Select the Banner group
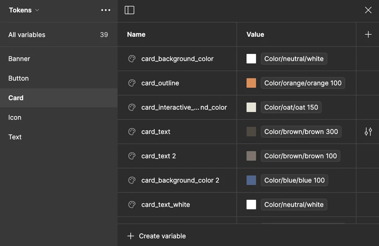379x246 pixels. [19, 59]
